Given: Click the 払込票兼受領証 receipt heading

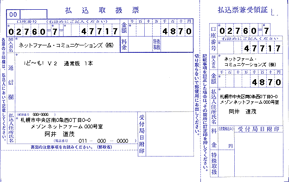Looking at the screenshot, I should [243, 10].
